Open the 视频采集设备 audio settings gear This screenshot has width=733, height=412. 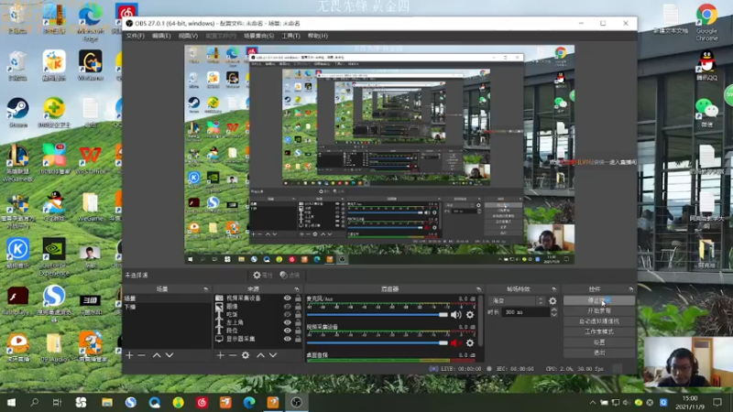pos(470,342)
